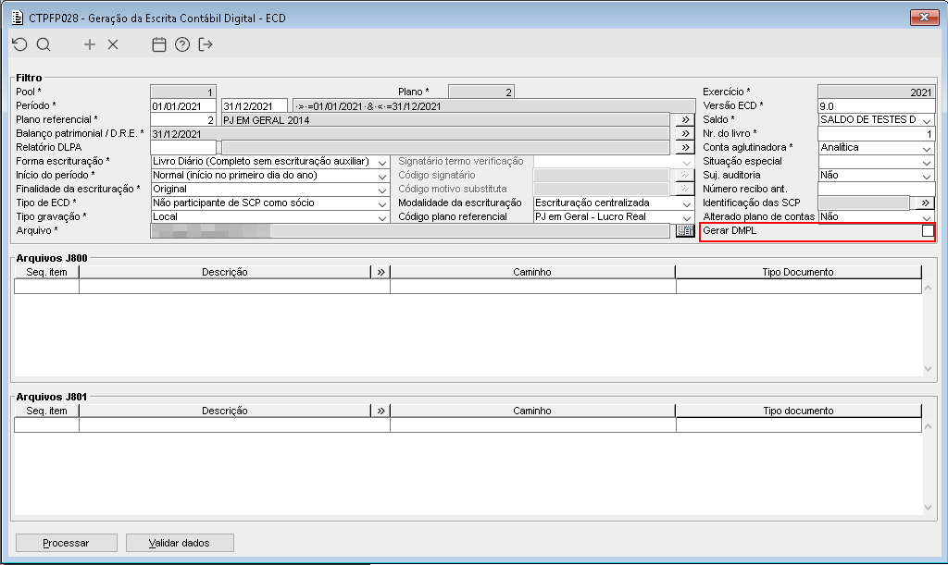Expand the Início do período dropdown
The image size is (948, 565).
coord(382,177)
